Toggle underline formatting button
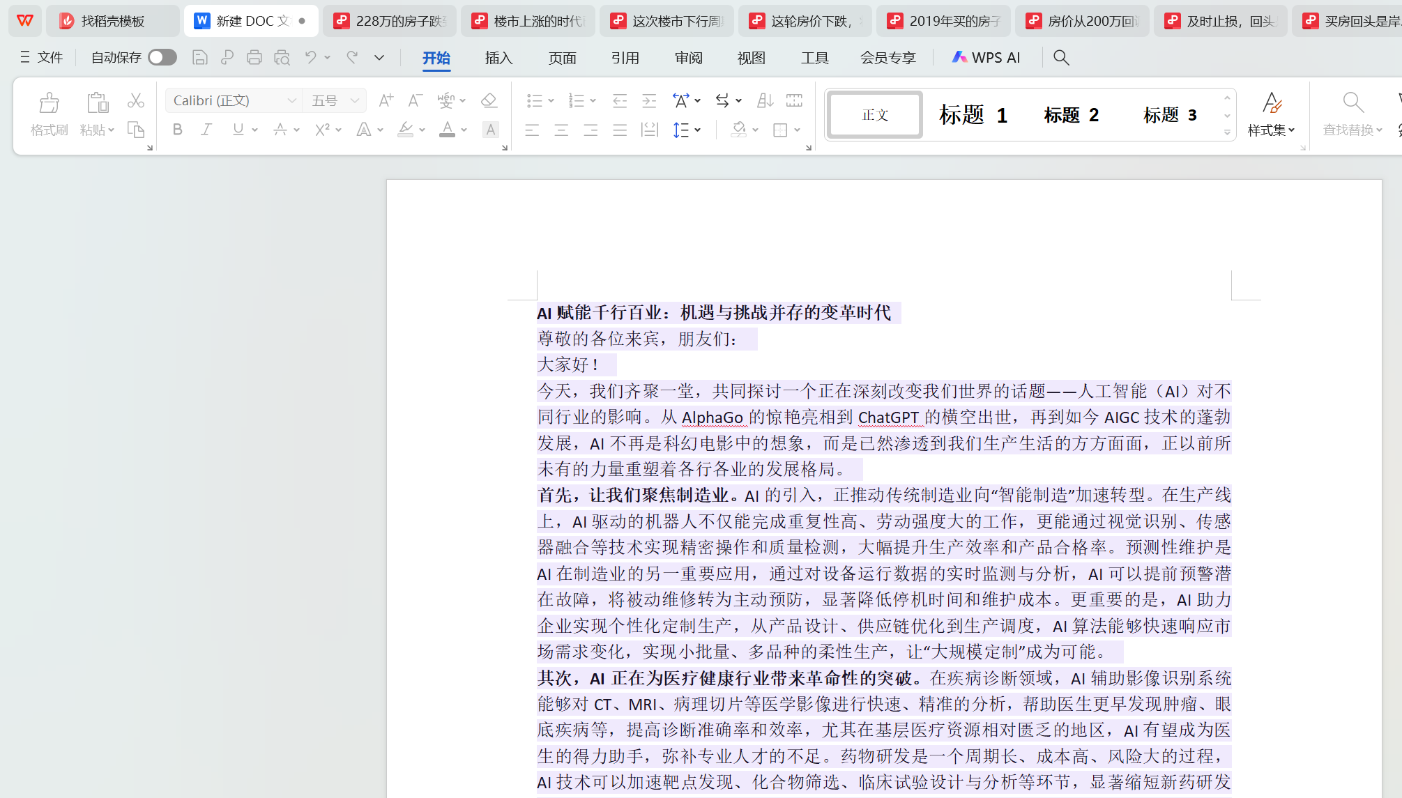 (x=238, y=130)
